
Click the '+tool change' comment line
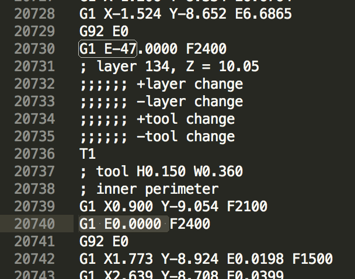point(157,119)
